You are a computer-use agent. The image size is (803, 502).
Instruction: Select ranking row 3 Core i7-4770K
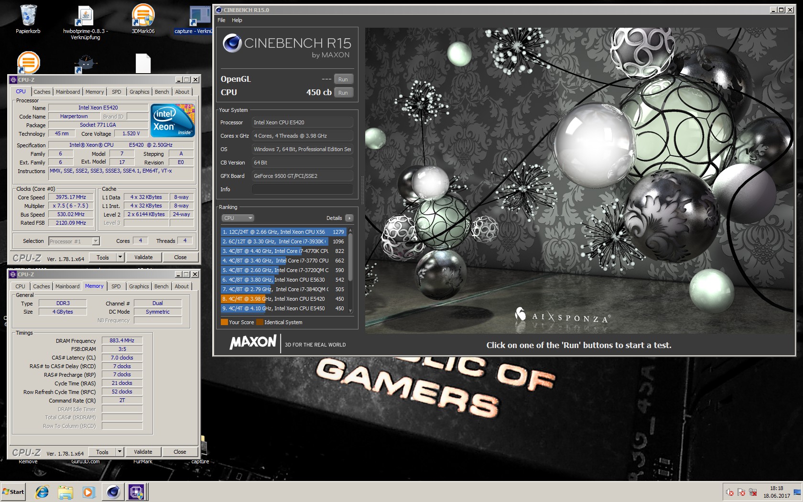point(283,251)
